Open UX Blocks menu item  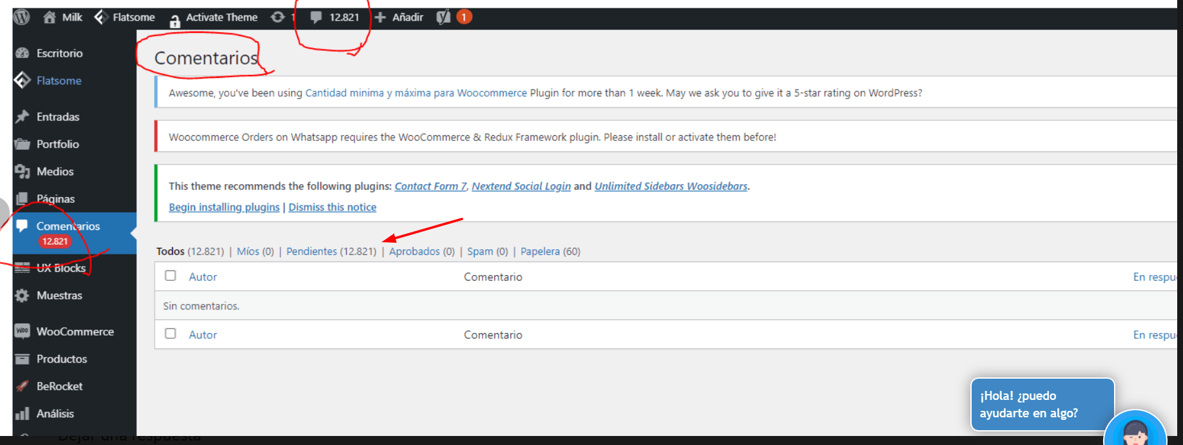(x=61, y=268)
